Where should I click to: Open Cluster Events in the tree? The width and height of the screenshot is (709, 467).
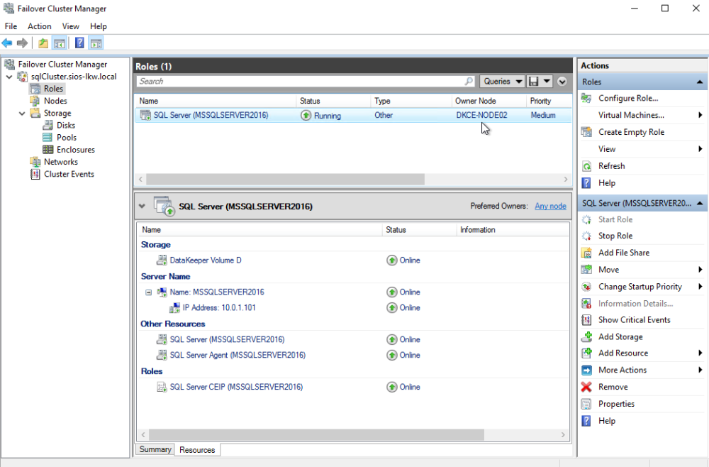click(x=69, y=174)
